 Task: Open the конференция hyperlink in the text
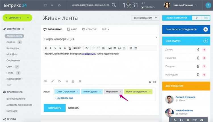(x=88, y=54)
